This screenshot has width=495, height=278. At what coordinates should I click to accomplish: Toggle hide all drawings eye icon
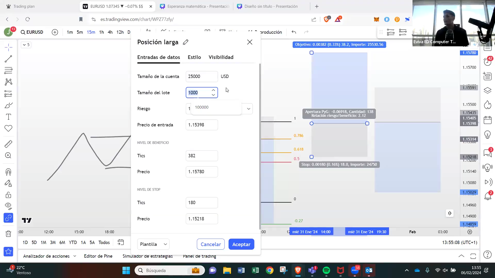pyautogui.click(x=8, y=205)
